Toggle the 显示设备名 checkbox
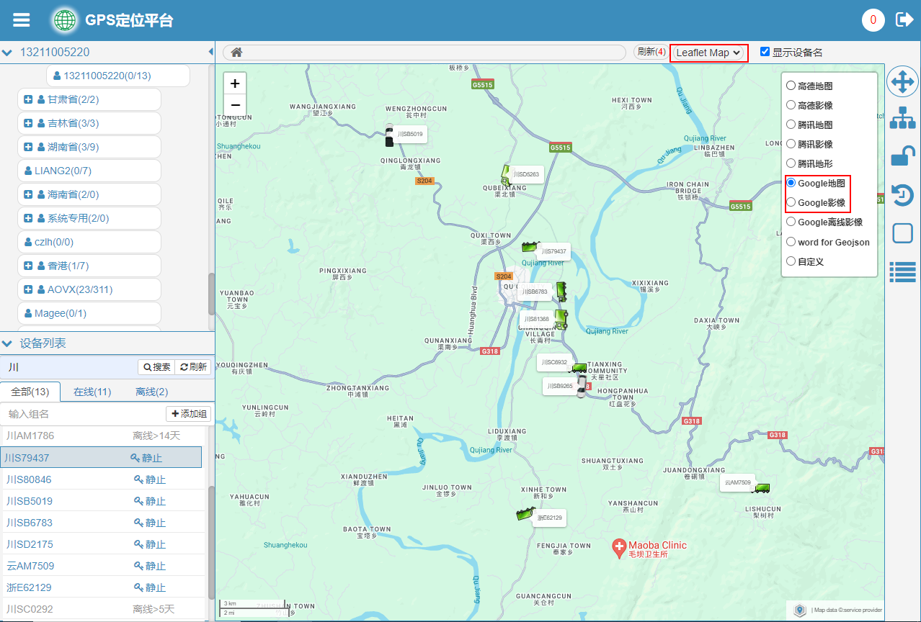 [x=765, y=52]
